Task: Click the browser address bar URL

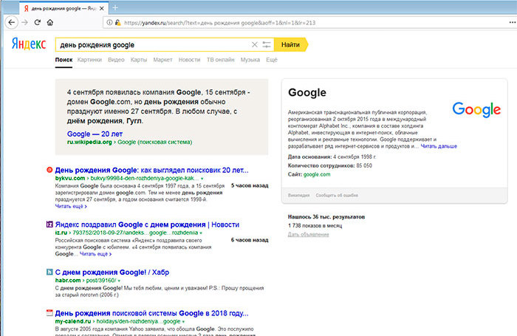Action: [x=219, y=23]
